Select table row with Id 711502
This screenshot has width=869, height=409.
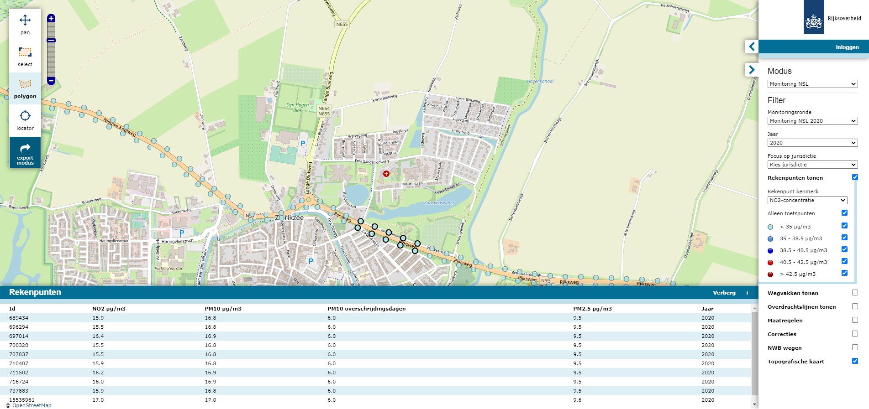(375, 373)
